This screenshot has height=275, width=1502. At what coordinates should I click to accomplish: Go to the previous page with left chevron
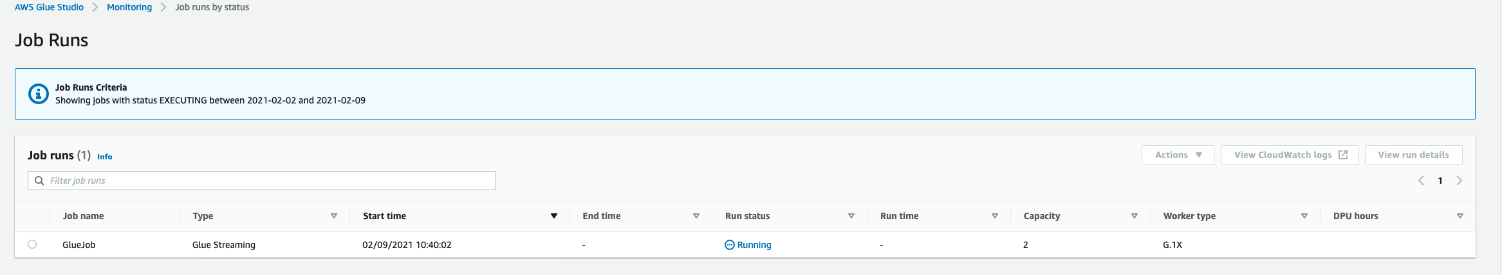[1421, 181]
